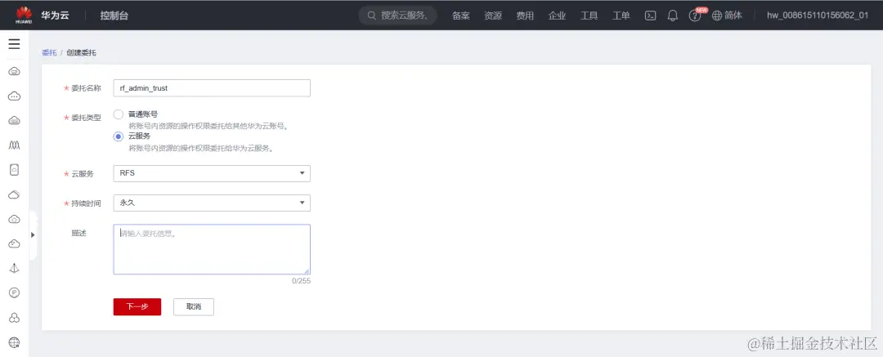Click the 委托名称 input with rf_admin_trust
The image size is (883, 357).
click(212, 88)
